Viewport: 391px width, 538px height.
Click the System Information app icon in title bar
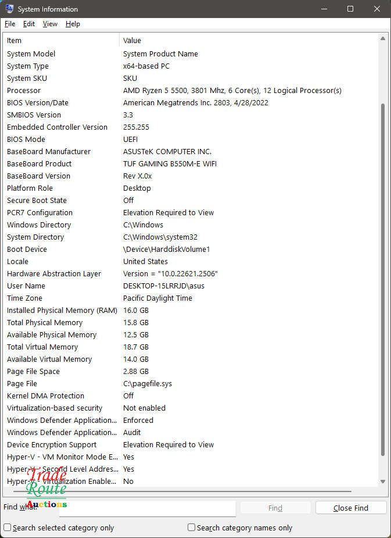click(9, 9)
